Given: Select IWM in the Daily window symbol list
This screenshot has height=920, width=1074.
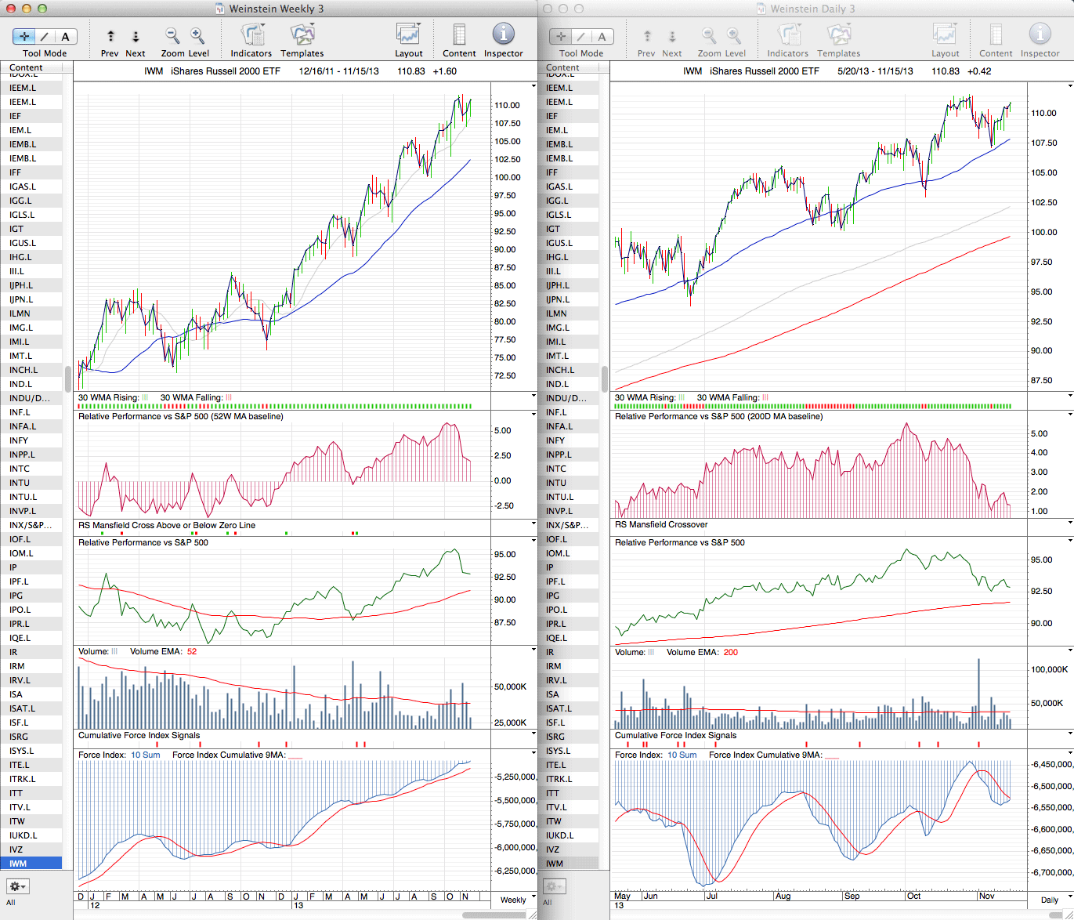Looking at the screenshot, I should tap(555, 864).
